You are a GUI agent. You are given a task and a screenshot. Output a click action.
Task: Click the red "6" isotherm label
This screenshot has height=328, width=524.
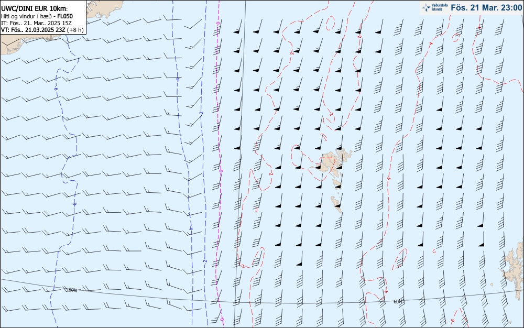pyautogui.click(x=453, y=321)
